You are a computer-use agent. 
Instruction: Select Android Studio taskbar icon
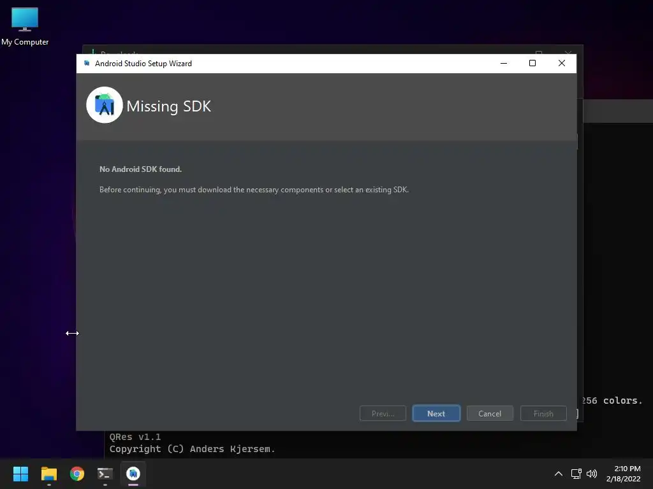[133, 474]
